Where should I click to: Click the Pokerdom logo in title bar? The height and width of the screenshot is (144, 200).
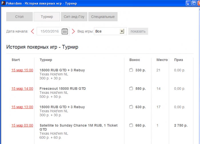click(x=3, y=3)
